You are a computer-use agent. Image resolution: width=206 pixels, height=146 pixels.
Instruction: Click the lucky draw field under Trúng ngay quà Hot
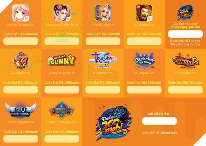185,34
